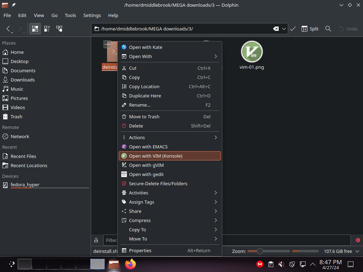363x272 pixels.
Task: Open the search magnifier
Action: (x=328, y=29)
